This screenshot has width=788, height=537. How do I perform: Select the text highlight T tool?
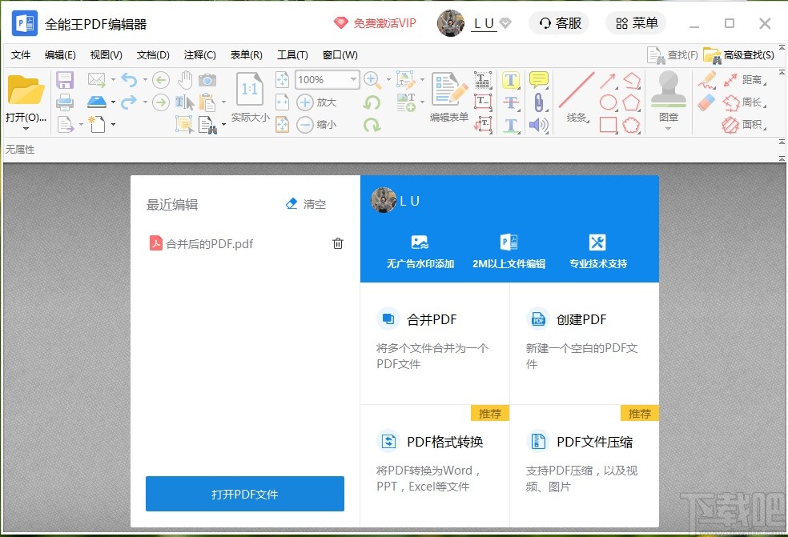(x=511, y=80)
